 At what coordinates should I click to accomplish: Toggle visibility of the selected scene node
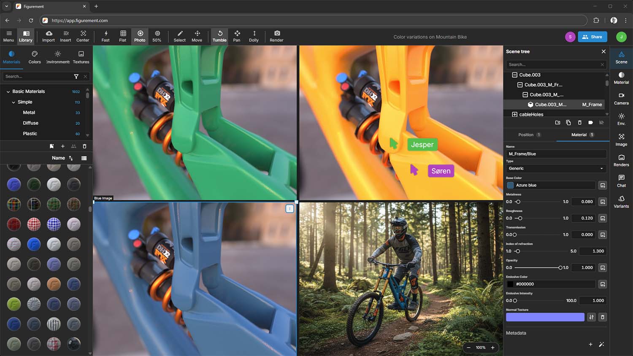tap(601, 122)
